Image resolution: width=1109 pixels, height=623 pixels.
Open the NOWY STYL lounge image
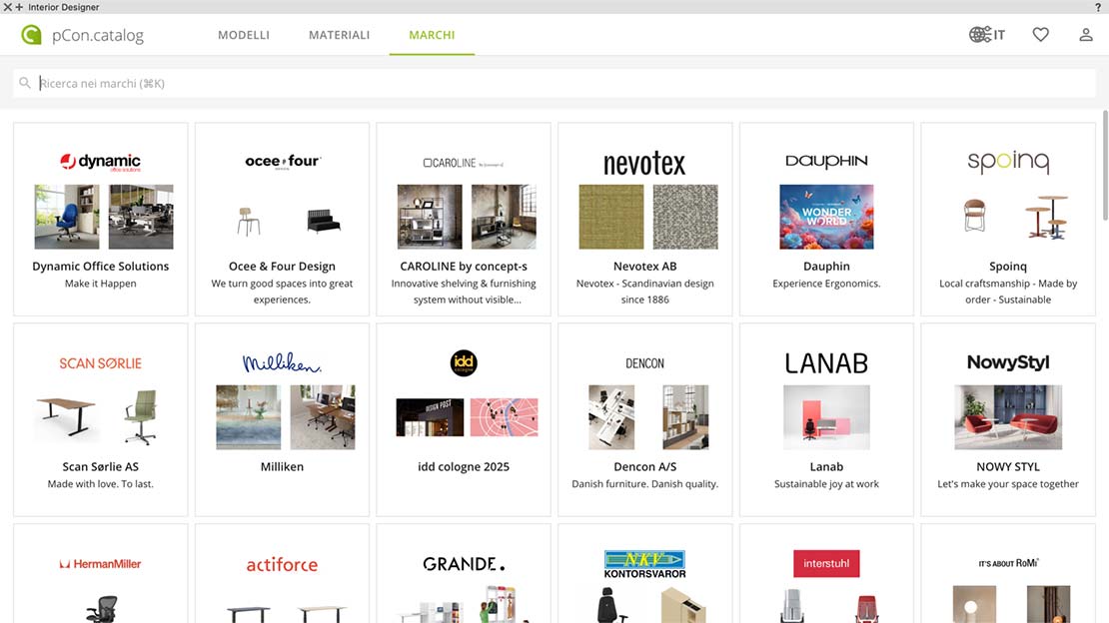click(x=1007, y=417)
